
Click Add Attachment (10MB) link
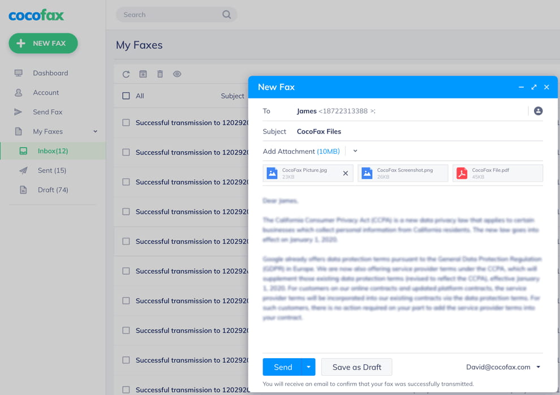pos(301,152)
